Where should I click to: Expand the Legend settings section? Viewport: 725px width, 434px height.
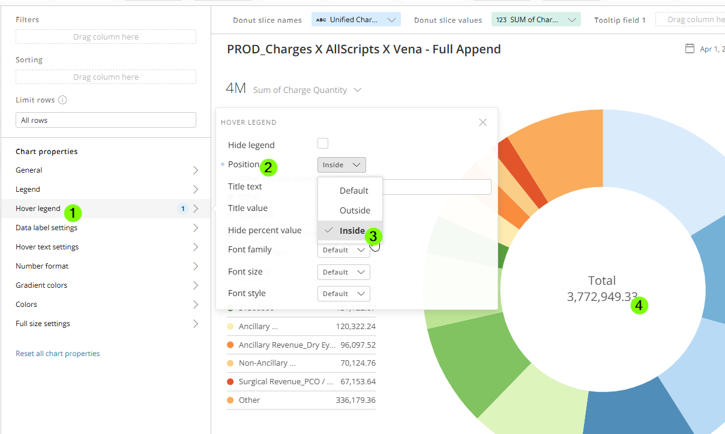106,189
